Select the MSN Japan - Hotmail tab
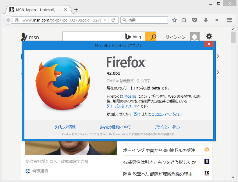This screenshot has height=182, width=238. [x=38, y=10]
